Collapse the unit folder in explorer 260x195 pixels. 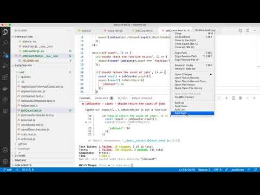click(x=22, y=72)
